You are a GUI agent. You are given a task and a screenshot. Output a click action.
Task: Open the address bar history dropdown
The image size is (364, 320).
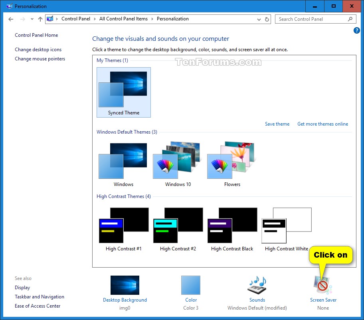(x=259, y=19)
